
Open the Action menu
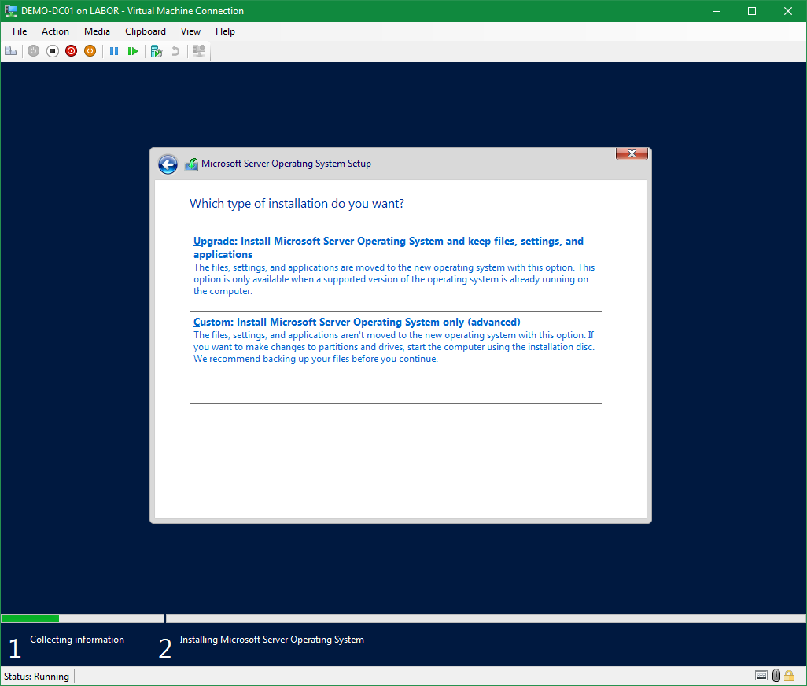(x=55, y=31)
